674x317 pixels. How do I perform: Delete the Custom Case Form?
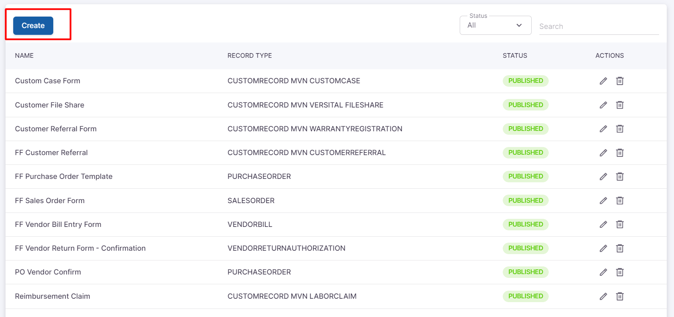620,81
